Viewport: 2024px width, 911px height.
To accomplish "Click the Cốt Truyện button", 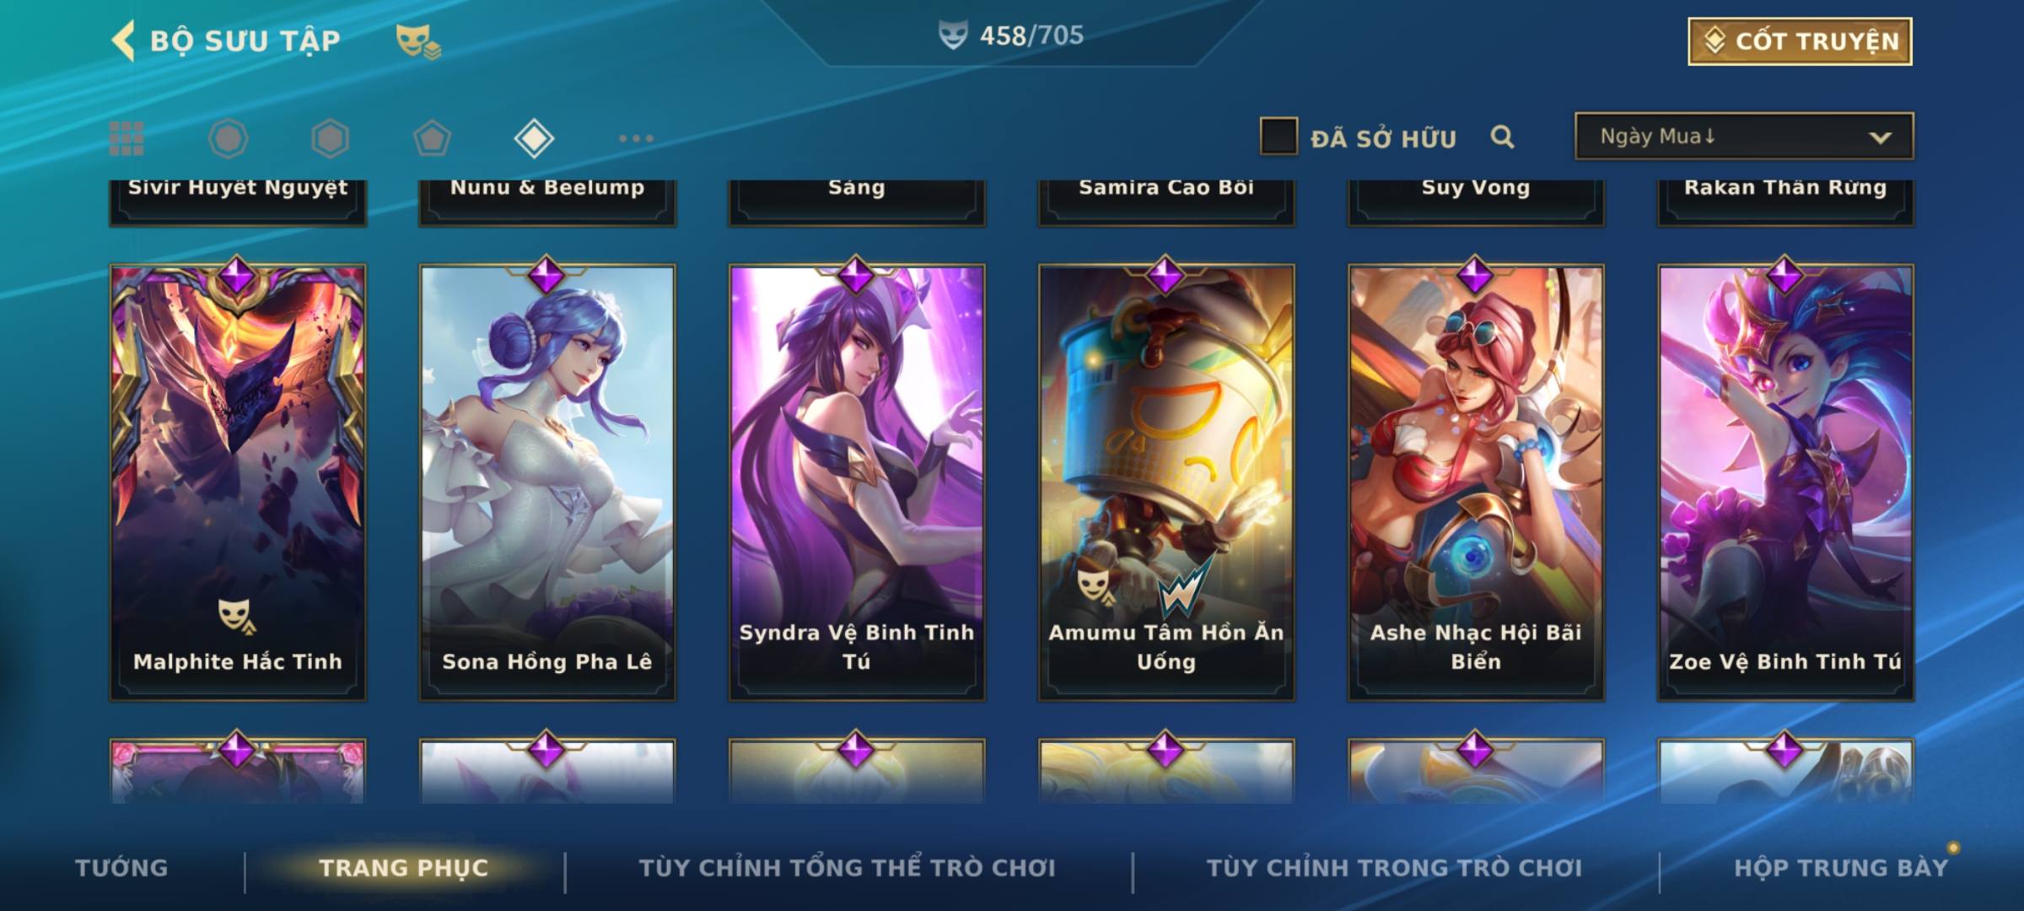I will point(1800,41).
